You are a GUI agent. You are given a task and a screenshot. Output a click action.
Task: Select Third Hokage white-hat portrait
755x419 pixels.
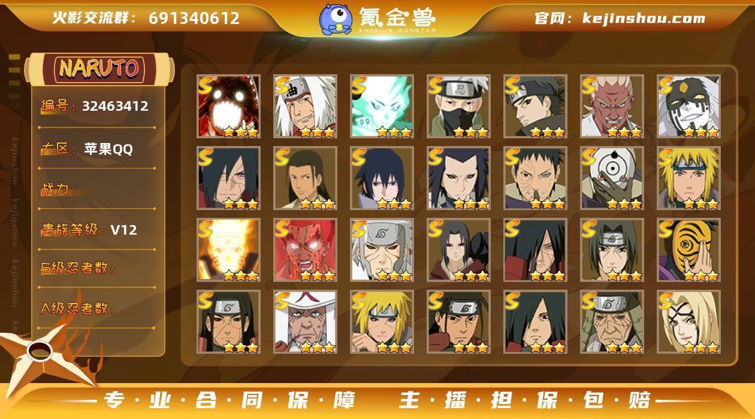[306, 322]
